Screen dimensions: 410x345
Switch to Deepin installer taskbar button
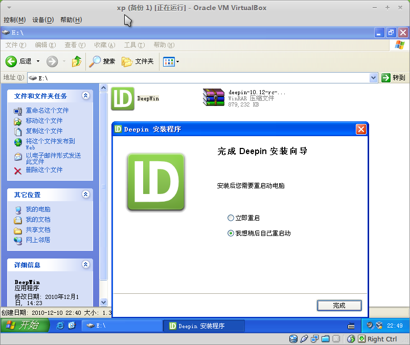click(x=204, y=326)
